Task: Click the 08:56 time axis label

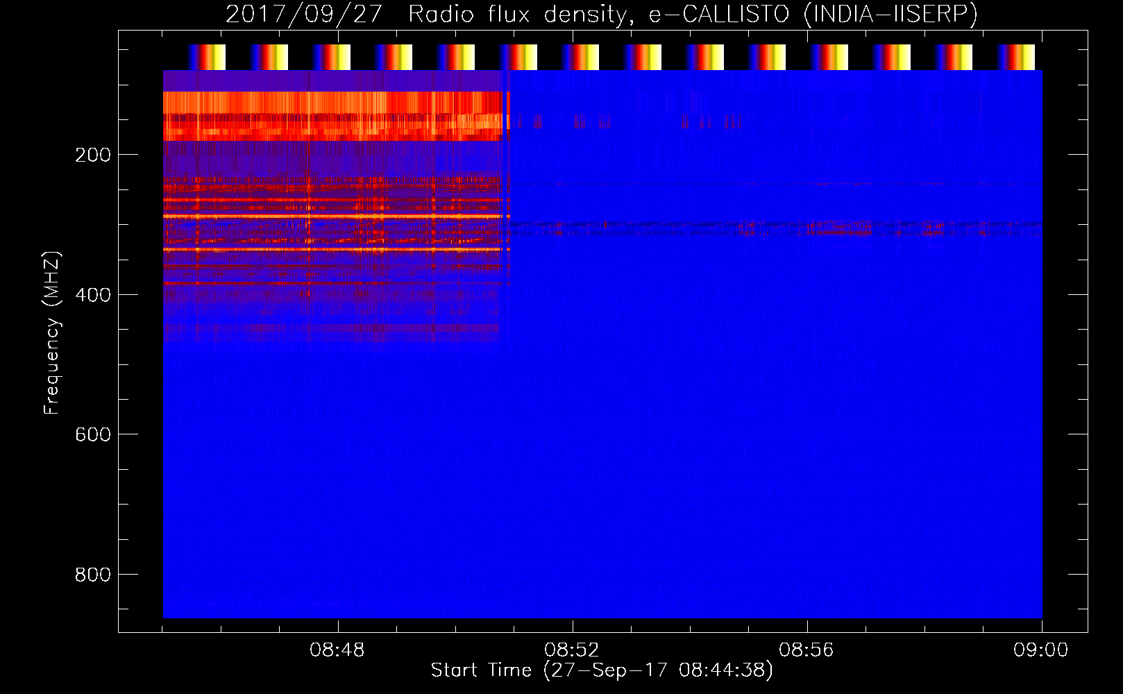Action: (x=807, y=650)
